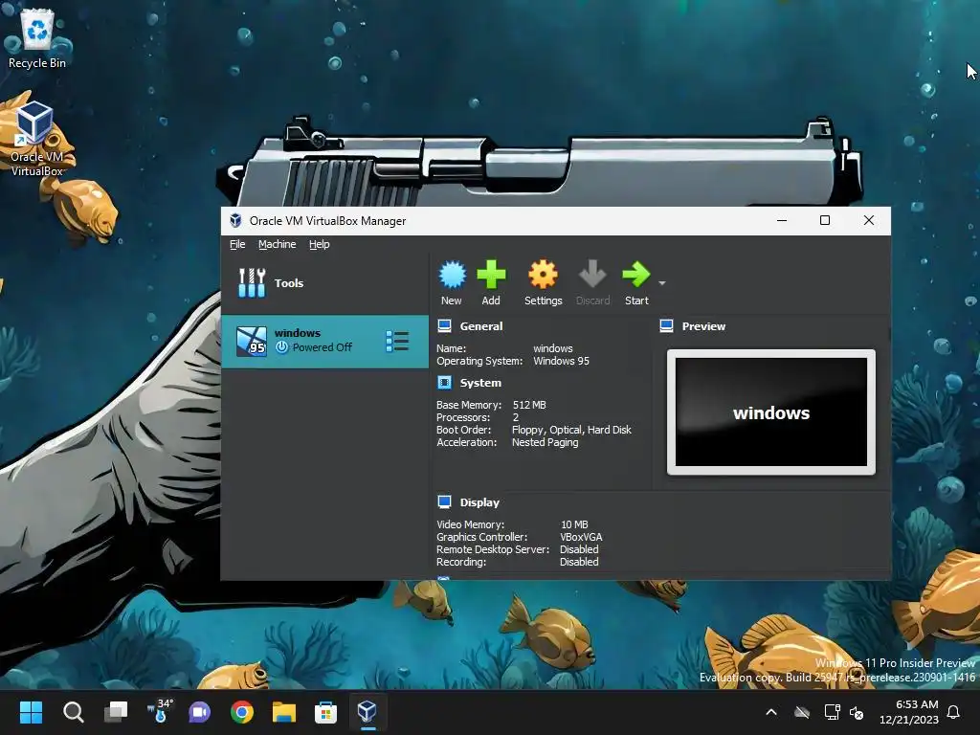Viewport: 980px width, 735px height.
Task: Open the windows VM list menu icon
Action: coord(397,342)
